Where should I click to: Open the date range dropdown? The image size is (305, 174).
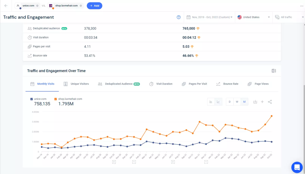point(209,17)
